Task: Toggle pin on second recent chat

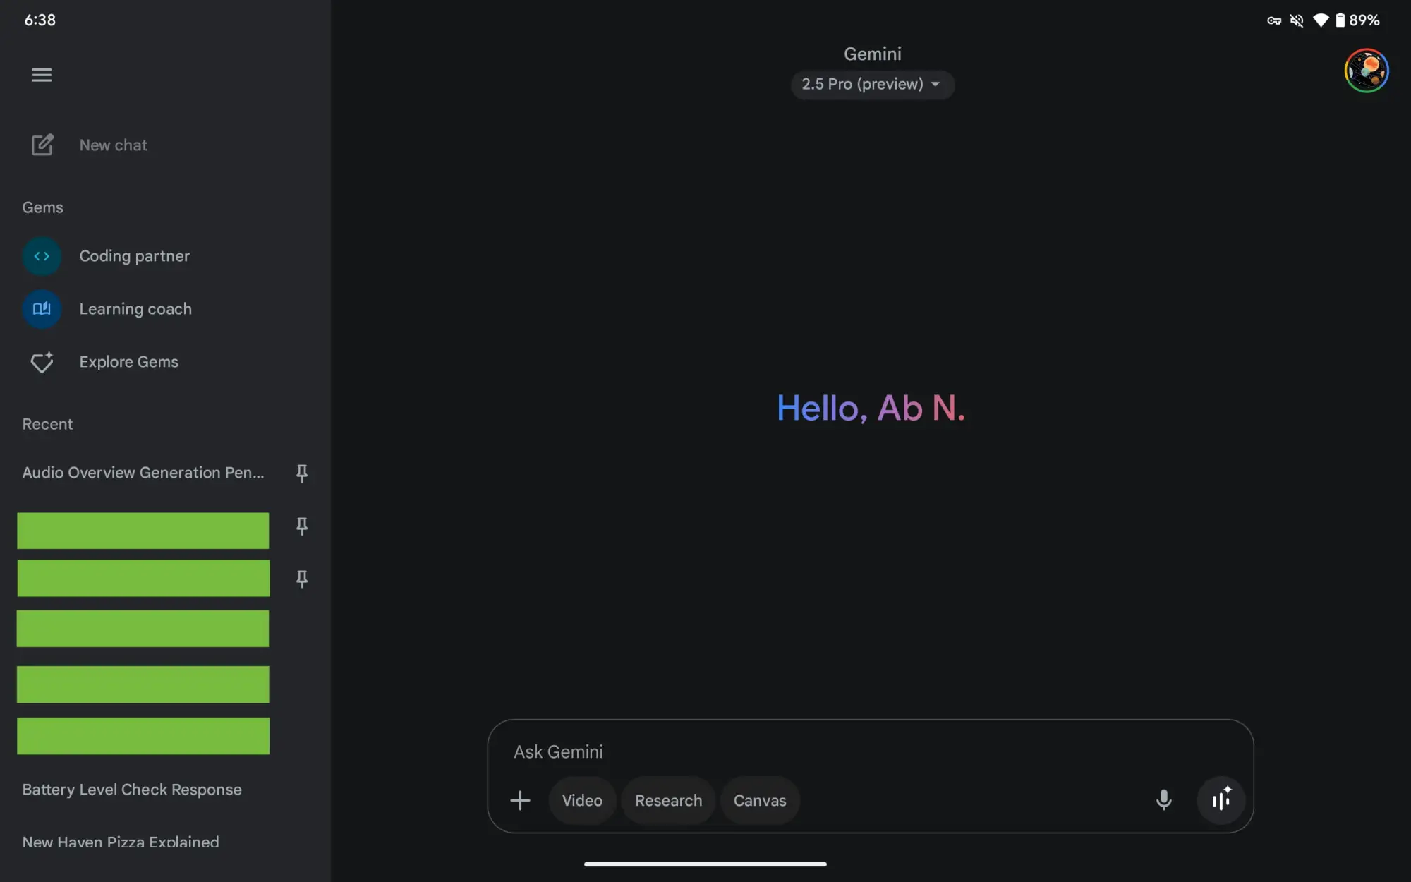Action: click(x=302, y=526)
